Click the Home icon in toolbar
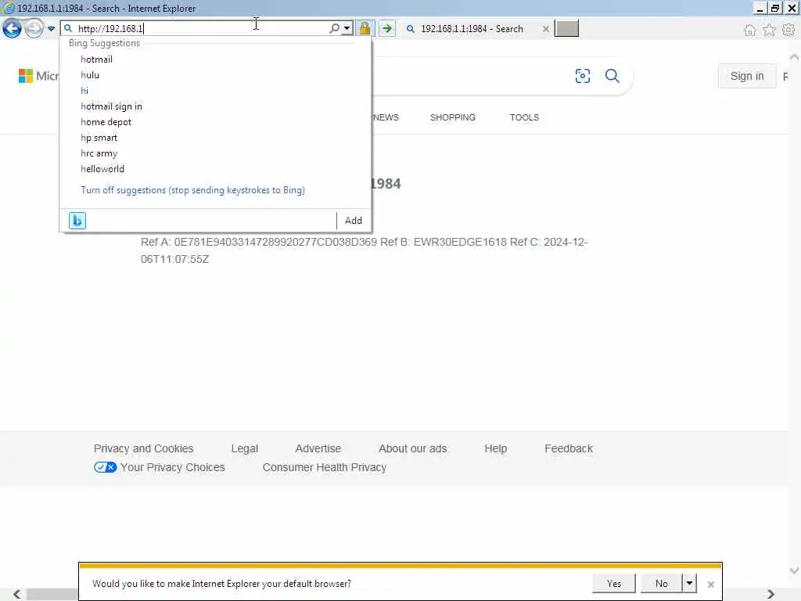Viewport: 801px width, 601px height. (x=749, y=31)
